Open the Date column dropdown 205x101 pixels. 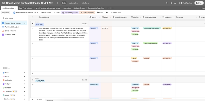pos(110,17)
